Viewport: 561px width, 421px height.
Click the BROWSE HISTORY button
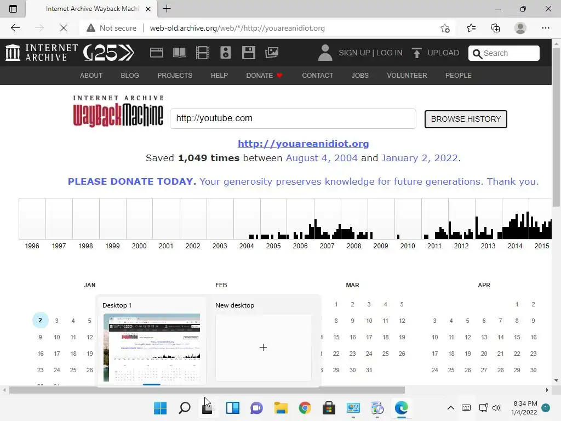pyautogui.click(x=466, y=119)
